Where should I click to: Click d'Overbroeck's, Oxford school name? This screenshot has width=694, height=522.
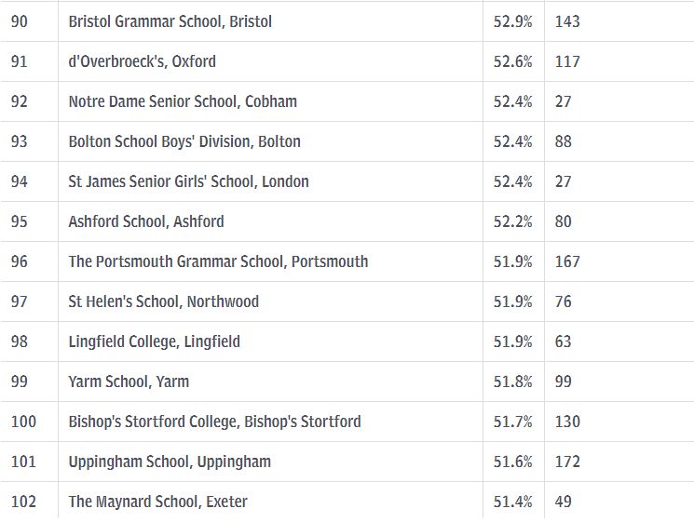[143, 61]
